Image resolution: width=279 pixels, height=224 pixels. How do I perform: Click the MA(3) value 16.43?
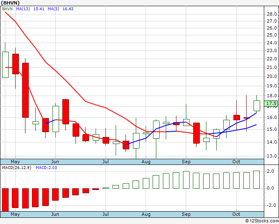(x=68, y=9)
